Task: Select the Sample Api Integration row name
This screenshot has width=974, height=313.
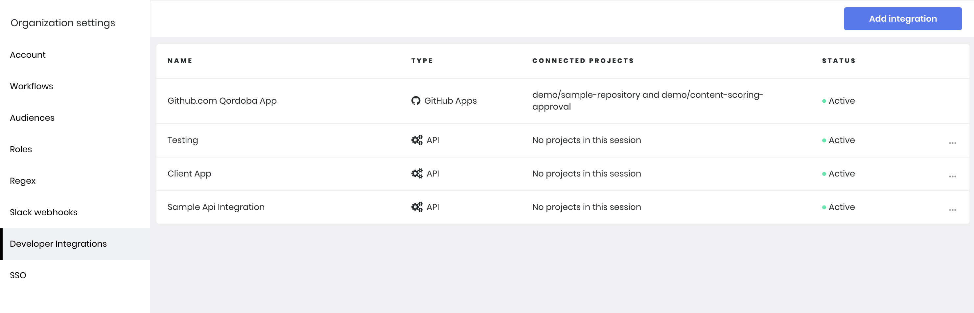Action: [x=216, y=207]
